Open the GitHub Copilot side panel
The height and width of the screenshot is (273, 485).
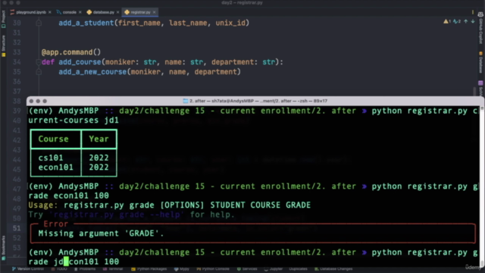click(480, 29)
